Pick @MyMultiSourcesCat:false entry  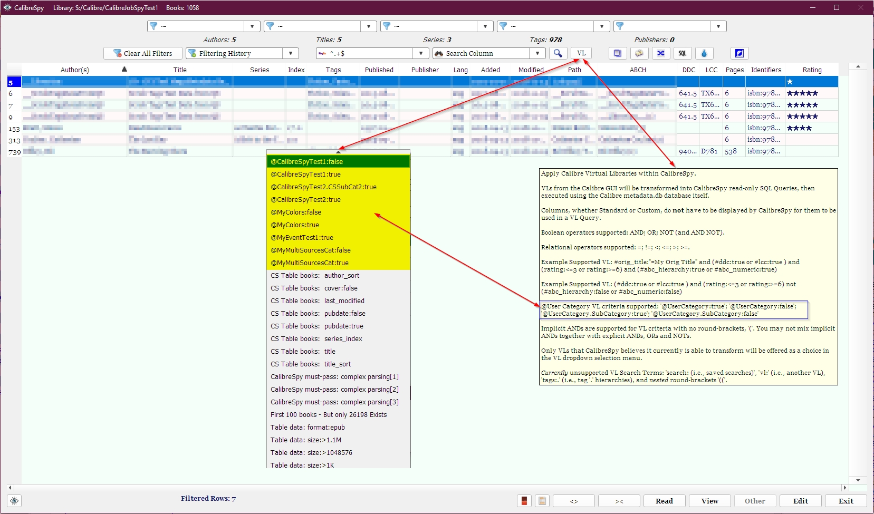(x=339, y=250)
